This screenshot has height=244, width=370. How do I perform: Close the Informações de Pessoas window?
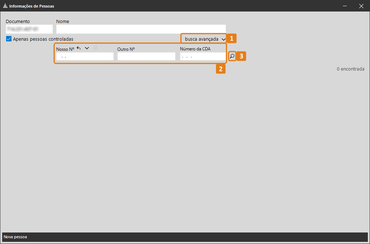(361, 6)
